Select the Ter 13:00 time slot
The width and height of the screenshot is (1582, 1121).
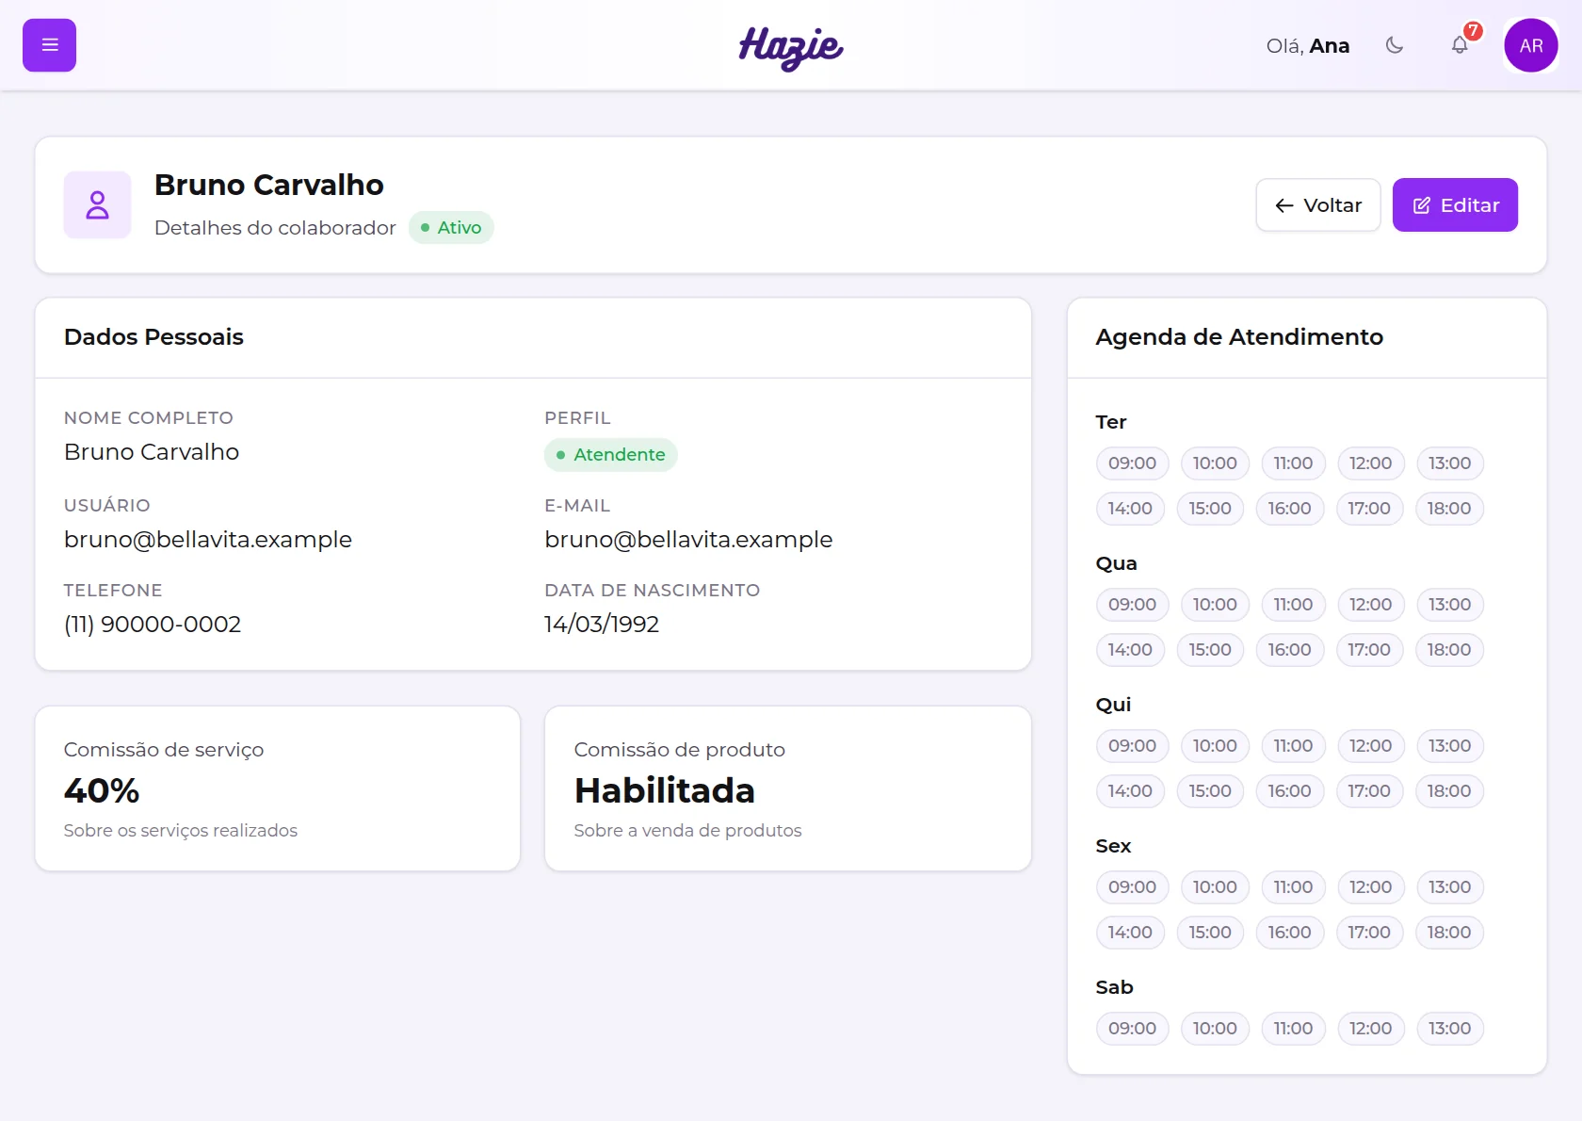click(1449, 463)
